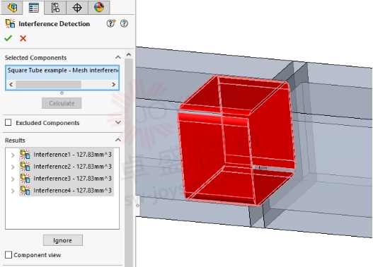
Task: Expand the Interference4 tree item
Action: [13, 191]
